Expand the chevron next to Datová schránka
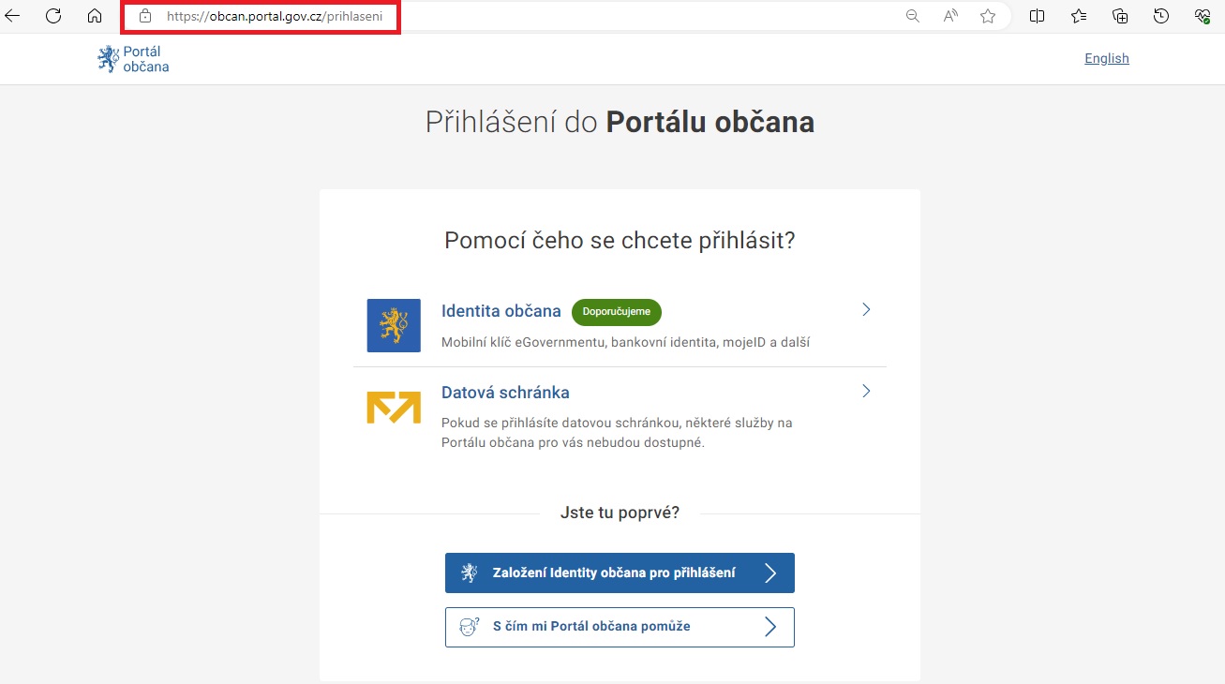Viewport: 1225px width, 684px height. click(x=866, y=392)
